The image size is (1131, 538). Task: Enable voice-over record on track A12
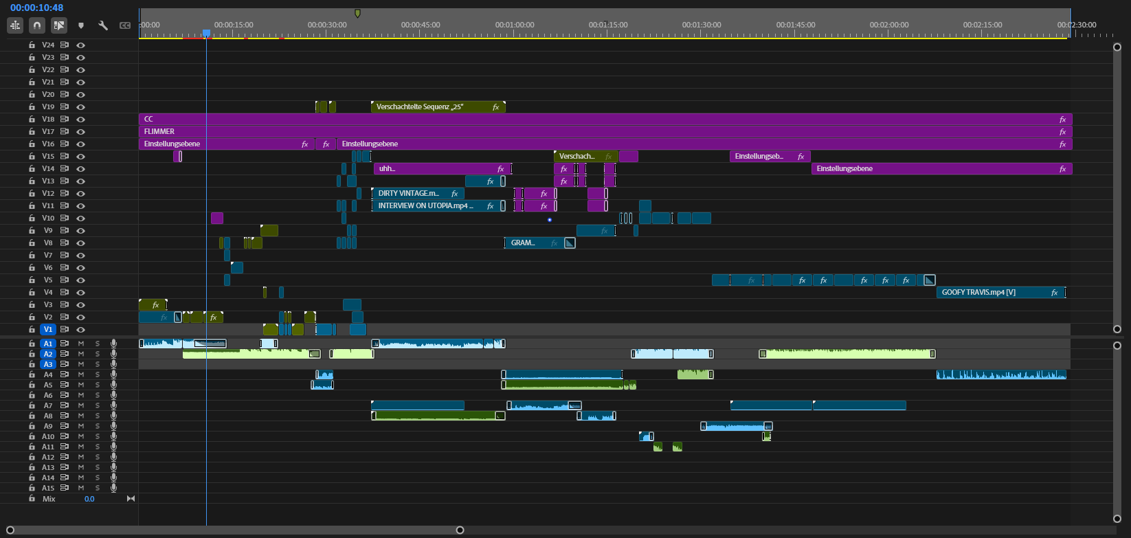tap(114, 457)
